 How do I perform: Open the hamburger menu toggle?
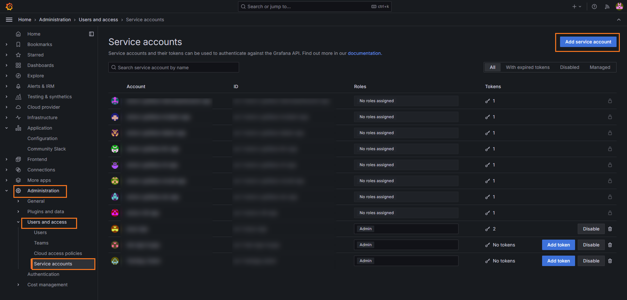coord(9,20)
